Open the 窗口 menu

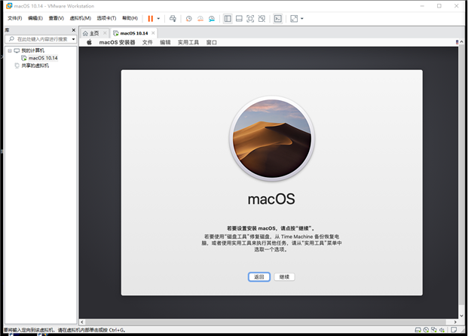(x=212, y=42)
